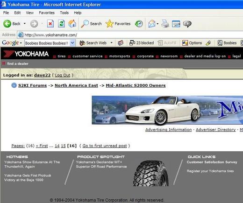Click the Log Out link

63,75
